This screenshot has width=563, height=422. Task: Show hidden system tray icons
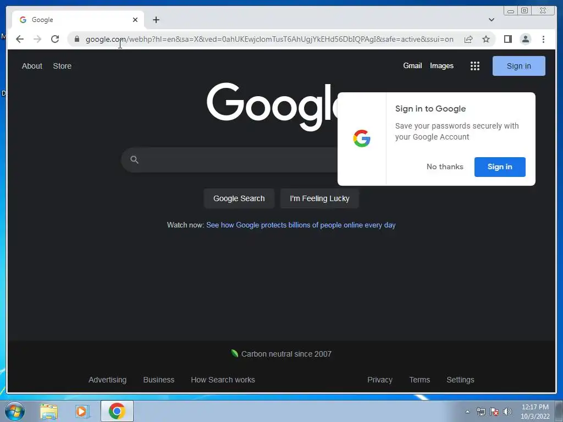[x=467, y=412]
